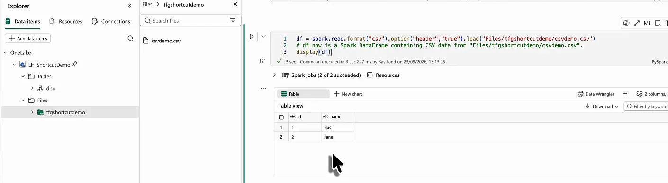Click the expand cell diagonal arrows icon
668x183 pixels.
pyautogui.click(x=637, y=23)
